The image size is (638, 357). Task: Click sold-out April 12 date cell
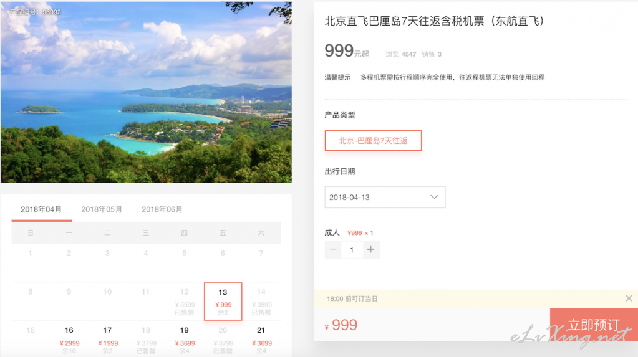tap(185, 302)
